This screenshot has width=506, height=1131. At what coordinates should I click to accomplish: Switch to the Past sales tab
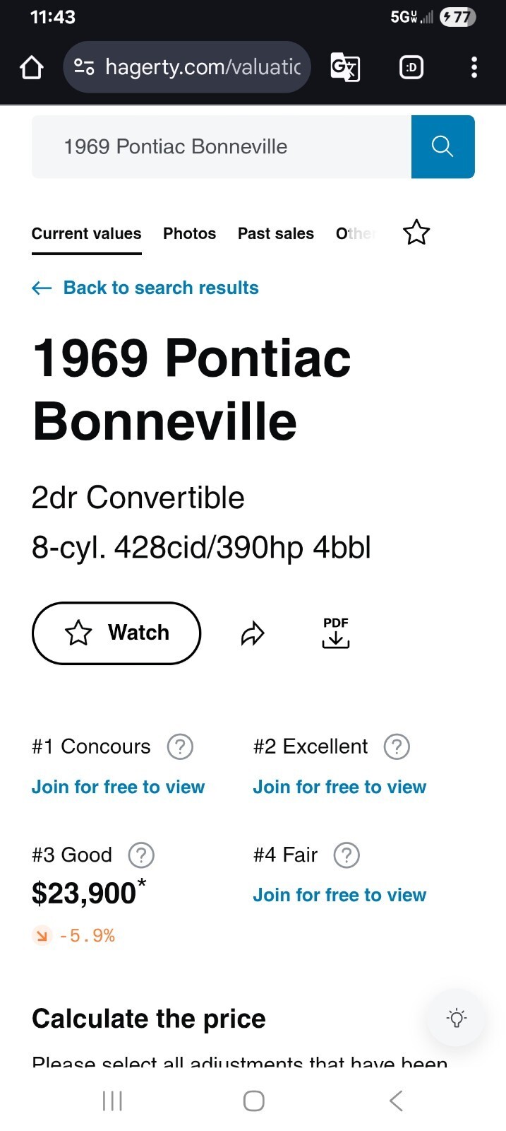pos(275,233)
